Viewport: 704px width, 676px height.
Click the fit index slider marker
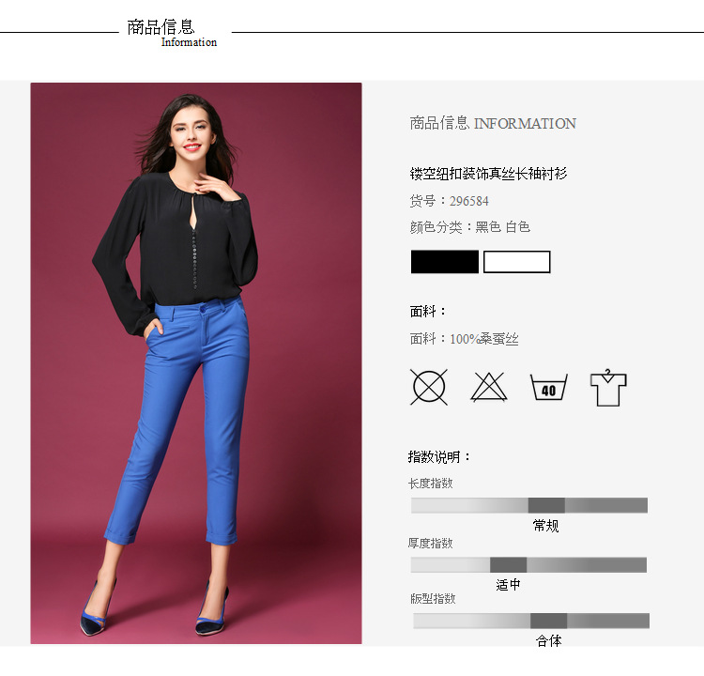[x=548, y=621]
